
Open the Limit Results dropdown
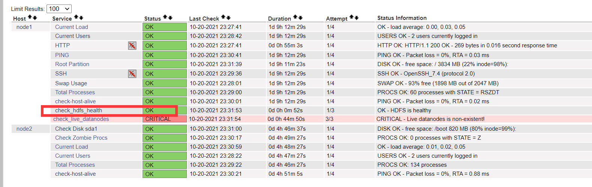click(59, 9)
